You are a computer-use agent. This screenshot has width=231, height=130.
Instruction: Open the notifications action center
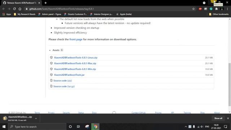coord(225,127)
